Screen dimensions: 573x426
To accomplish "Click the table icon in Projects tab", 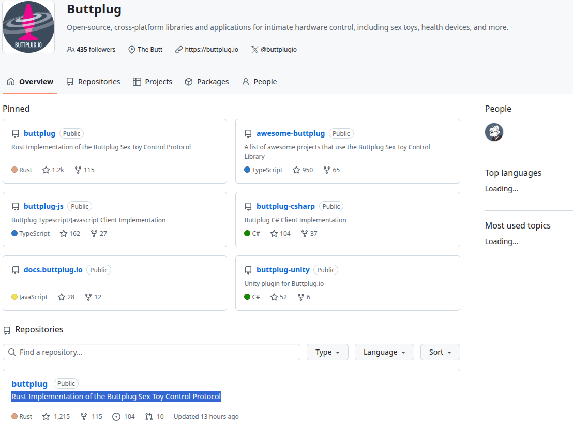I will (137, 82).
